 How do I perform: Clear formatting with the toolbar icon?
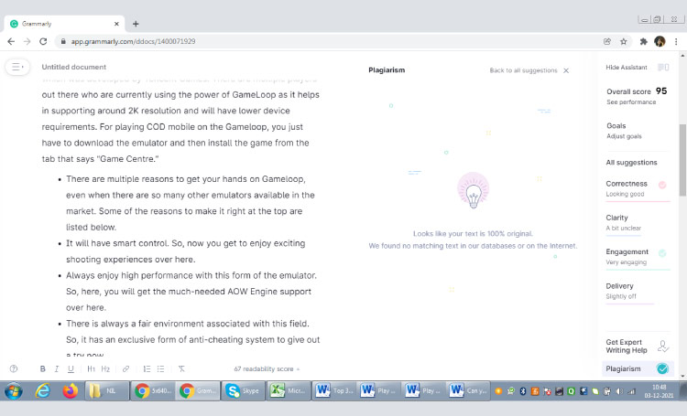pos(181,368)
